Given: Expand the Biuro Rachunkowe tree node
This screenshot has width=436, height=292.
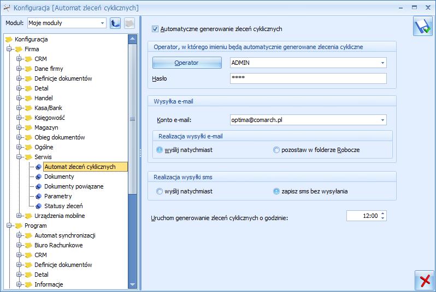Looking at the screenshot, I should click(x=19, y=245).
